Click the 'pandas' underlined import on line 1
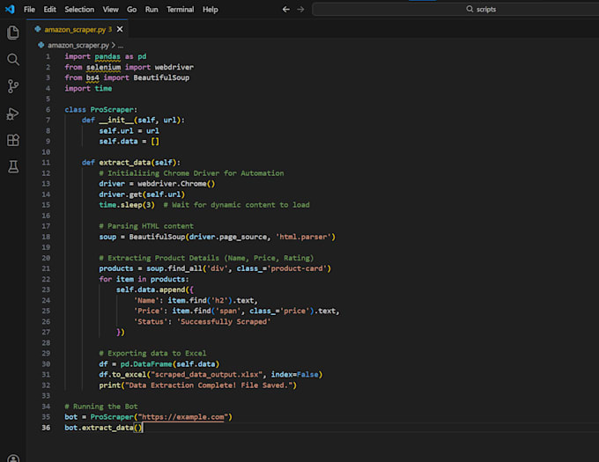 click(107, 56)
